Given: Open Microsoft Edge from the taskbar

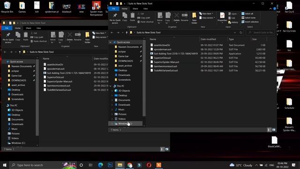Looking at the screenshot, I should tap(100, 165).
